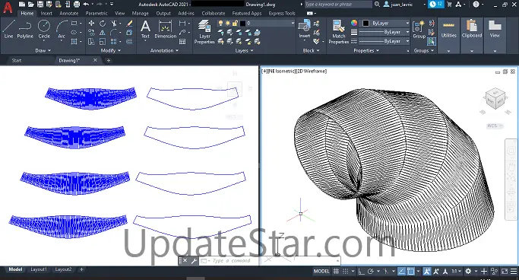The height and width of the screenshot is (280, 519).
Task: Click the MODEL space button
Action: 321,272
